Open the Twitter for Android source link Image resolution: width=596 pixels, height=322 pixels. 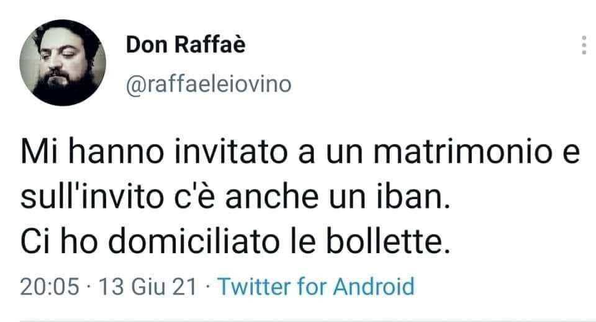(x=316, y=286)
